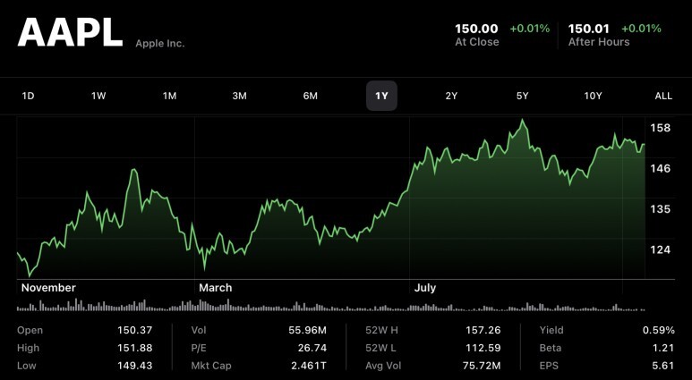692x380 pixels.
Task: Click the 52W L value 112.59
Action: point(483,348)
